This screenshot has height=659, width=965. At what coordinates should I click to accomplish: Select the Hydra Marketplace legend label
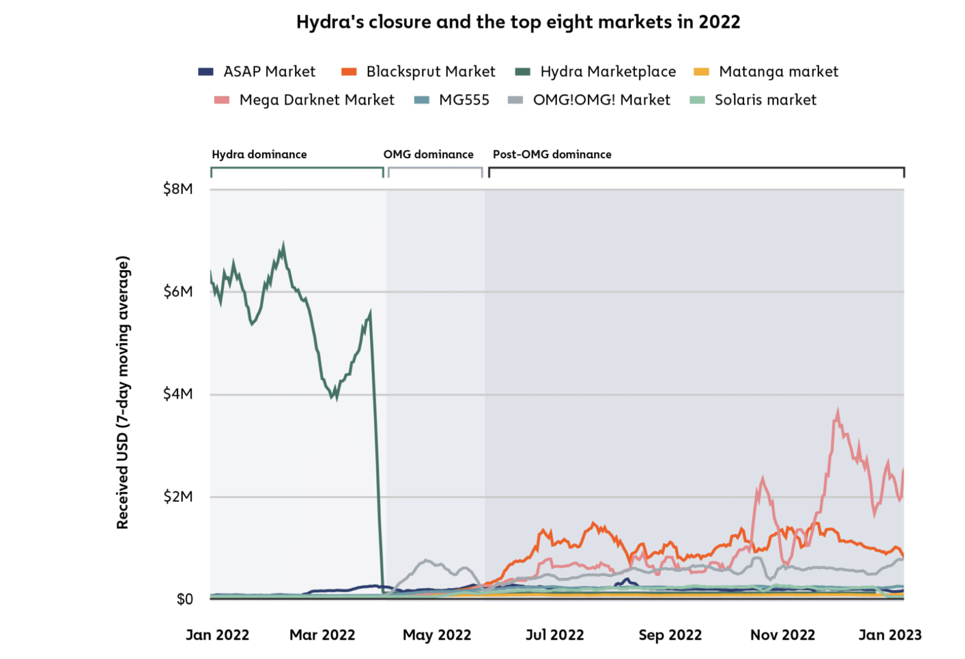(608, 72)
